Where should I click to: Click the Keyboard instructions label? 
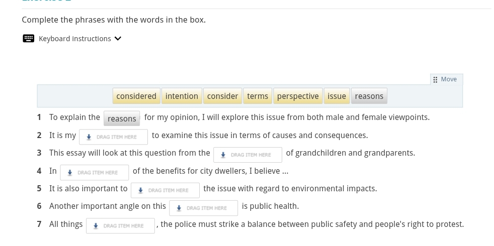tap(74, 39)
